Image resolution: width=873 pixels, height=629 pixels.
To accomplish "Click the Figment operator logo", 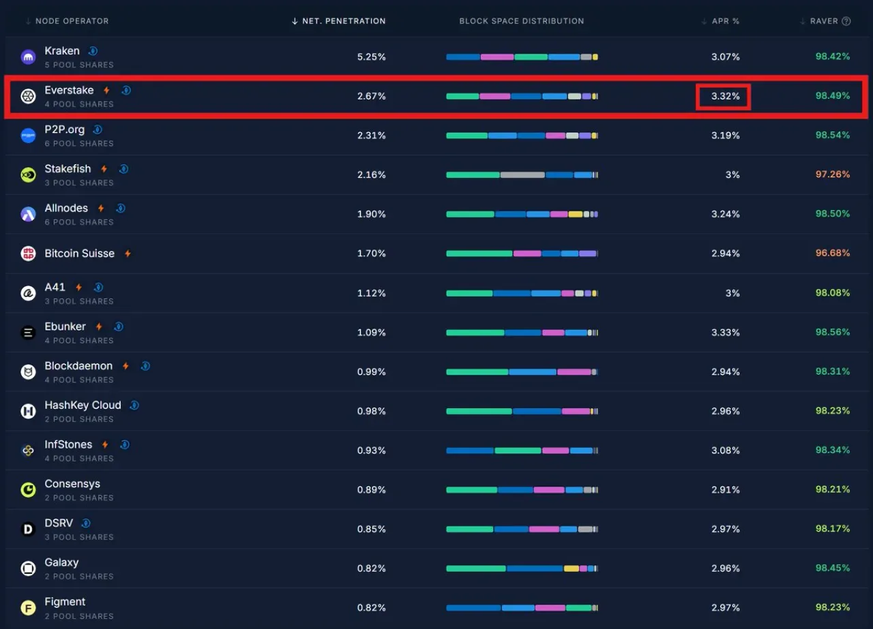I will point(28,608).
